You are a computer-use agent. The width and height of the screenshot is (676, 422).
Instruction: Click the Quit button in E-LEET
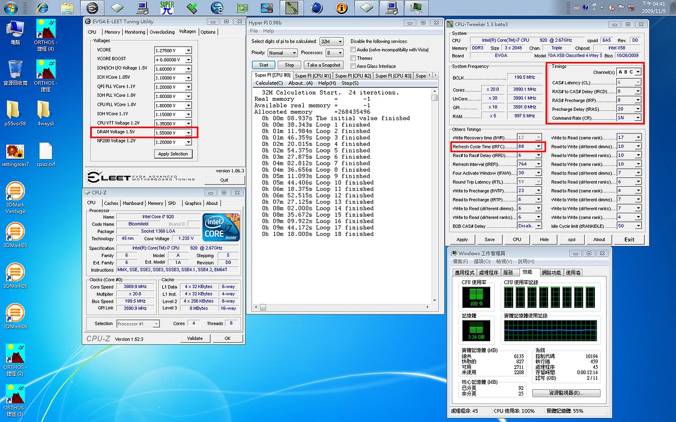point(224,180)
